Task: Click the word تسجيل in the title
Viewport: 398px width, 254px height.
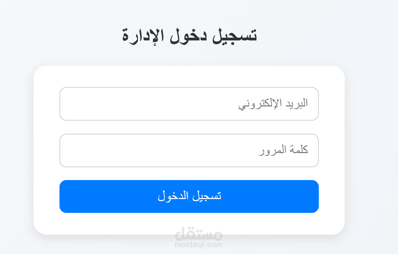Action: tap(236, 35)
